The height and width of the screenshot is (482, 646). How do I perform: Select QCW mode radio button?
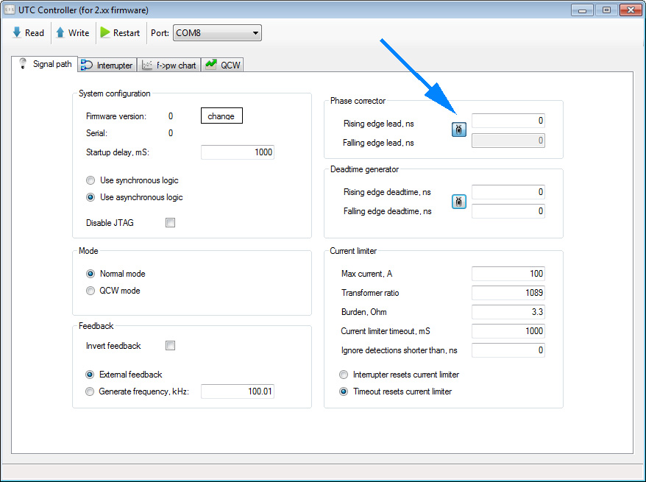90,291
